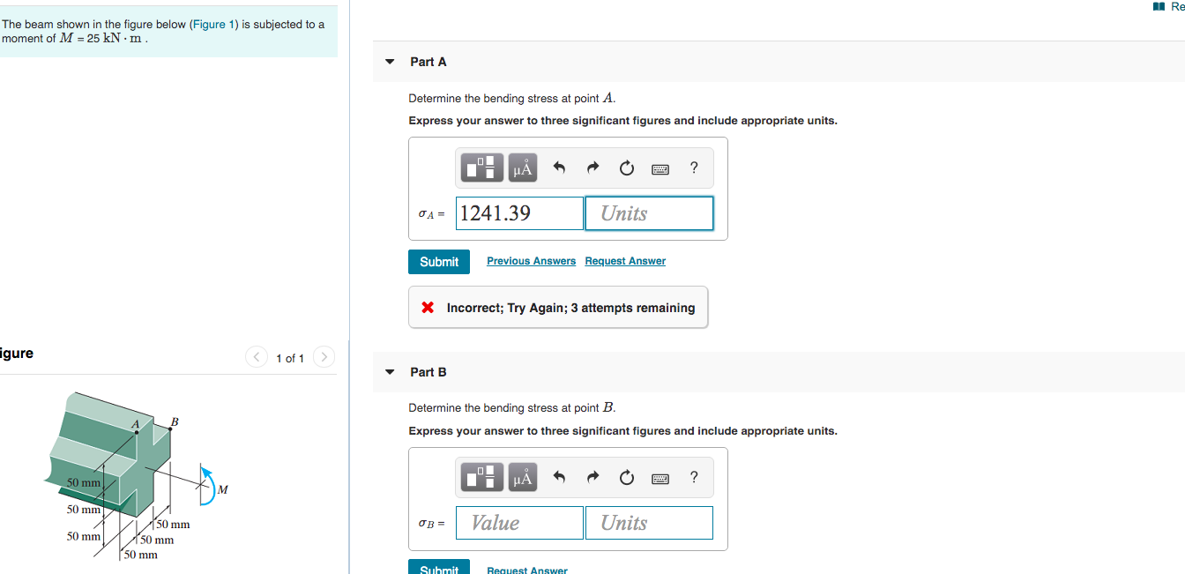1185x574 pixels.
Task: Click the Units field for σB
Action: [649, 523]
